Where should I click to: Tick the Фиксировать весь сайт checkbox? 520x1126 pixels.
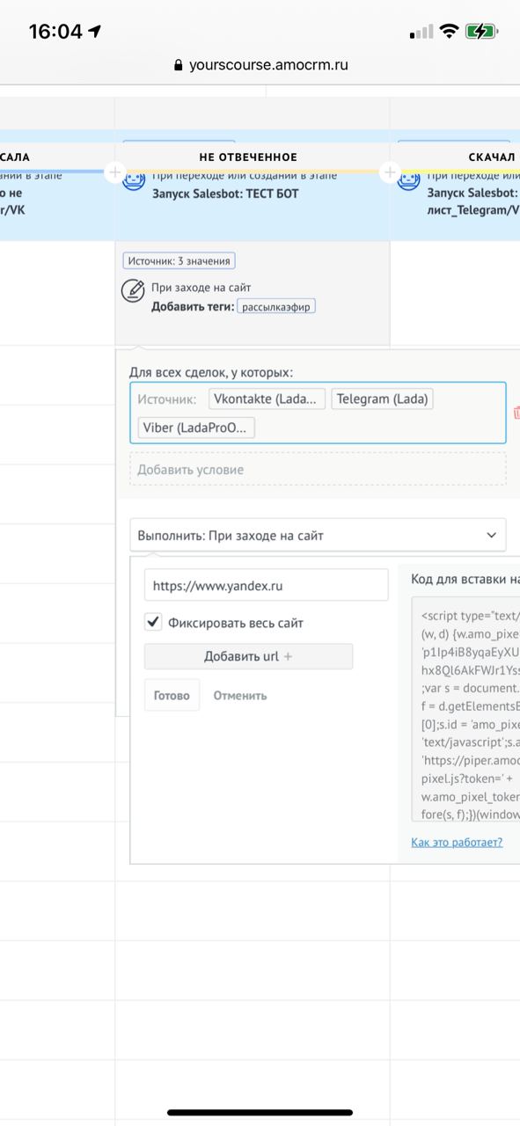point(153,623)
